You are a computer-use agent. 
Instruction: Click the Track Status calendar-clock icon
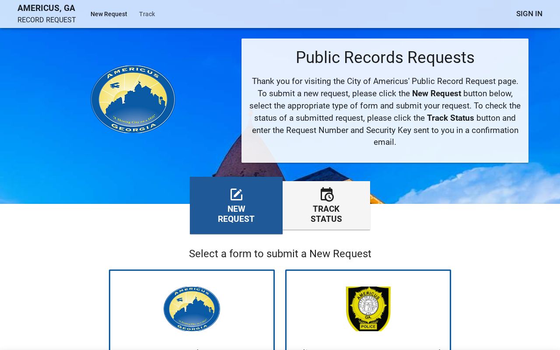click(x=326, y=194)
